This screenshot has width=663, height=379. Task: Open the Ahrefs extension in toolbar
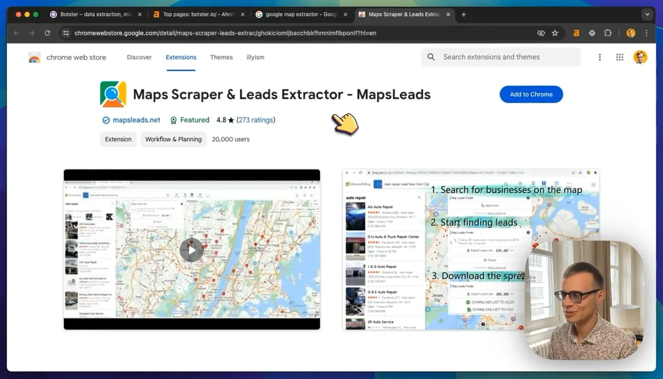576,33
